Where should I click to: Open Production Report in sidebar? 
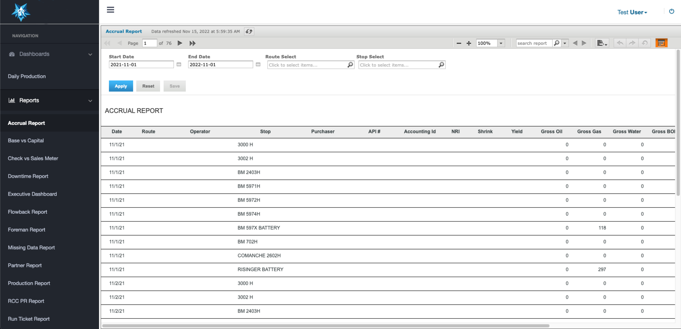(x=29, y=283)
